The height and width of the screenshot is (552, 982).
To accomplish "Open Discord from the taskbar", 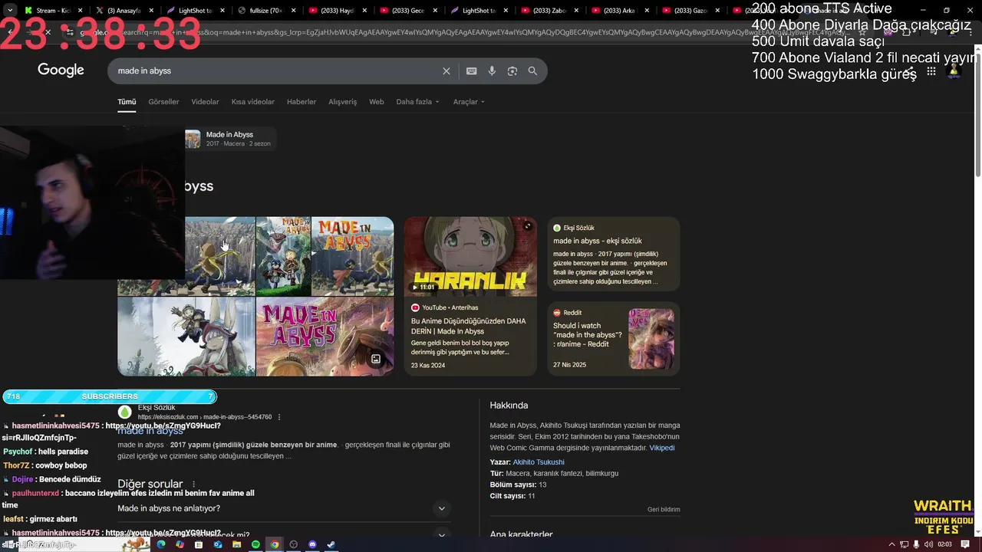I will point(312,544).
